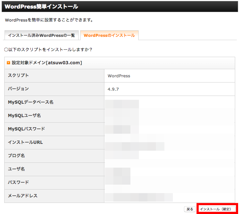Click the 以下のスクリプトをインストールしますか？ prompt
This screenshot has height=214, width=243.
(x=48, y=50)
